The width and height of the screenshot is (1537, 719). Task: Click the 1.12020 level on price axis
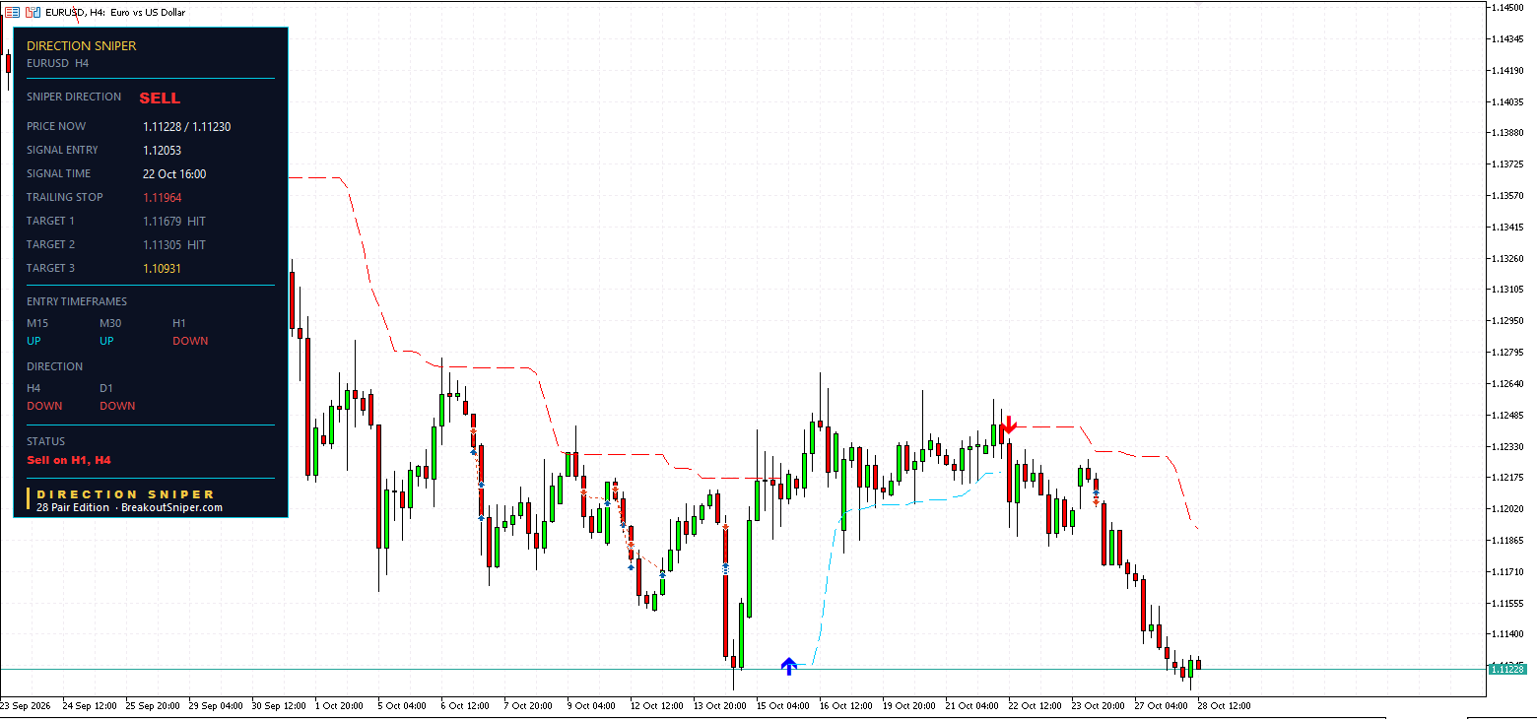click(1508, 509)
